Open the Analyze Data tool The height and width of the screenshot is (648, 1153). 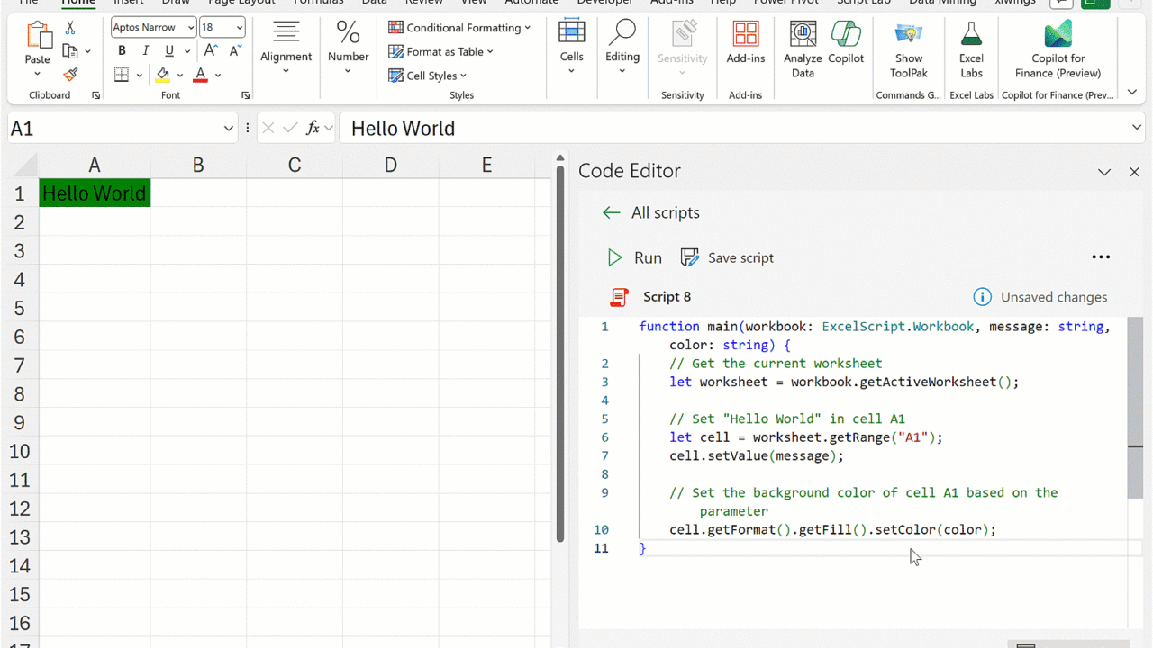point(803,50)
